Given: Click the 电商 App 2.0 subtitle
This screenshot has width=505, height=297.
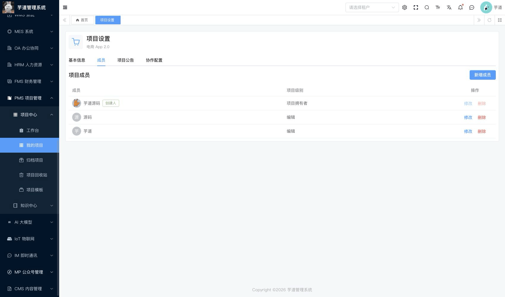Looking at the screenshot, I should [98, 47].
